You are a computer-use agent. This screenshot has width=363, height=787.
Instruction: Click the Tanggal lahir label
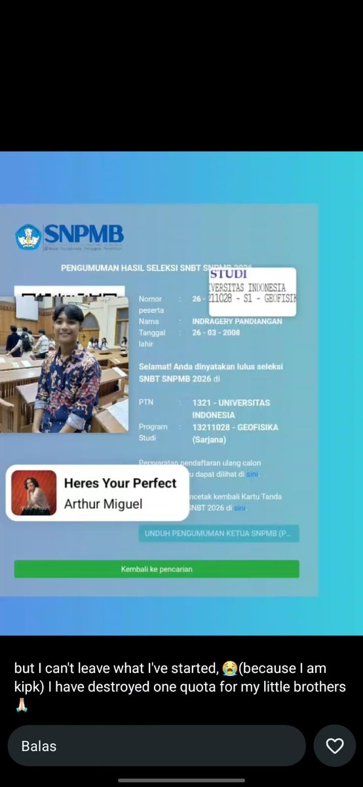pos(152,338)
